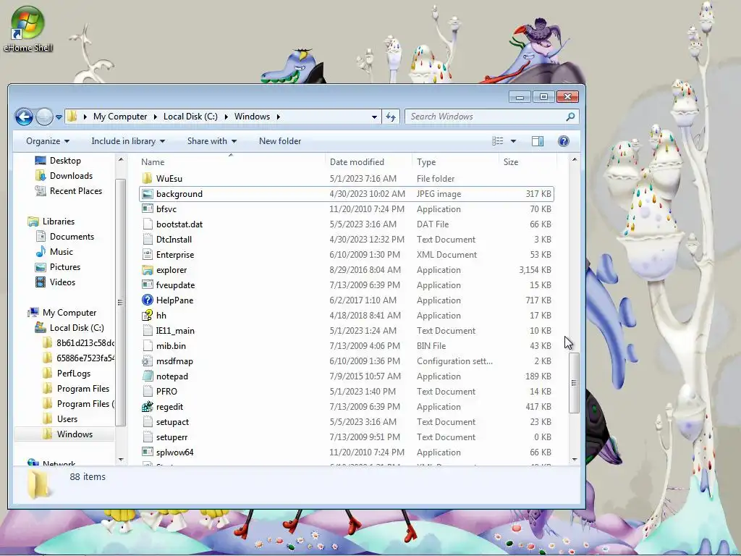Open the recent pages dropdown arrow
Screen dimensions: 741x556
59,117
